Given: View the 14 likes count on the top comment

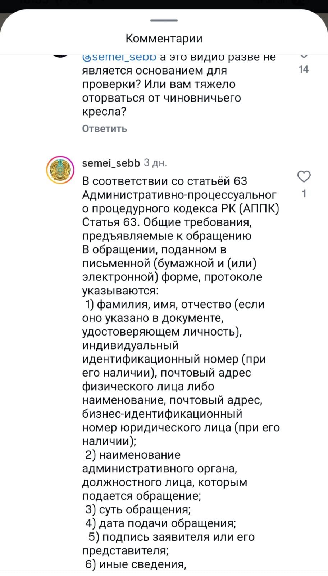Looking at the screenshot, I should click(304, 69).
